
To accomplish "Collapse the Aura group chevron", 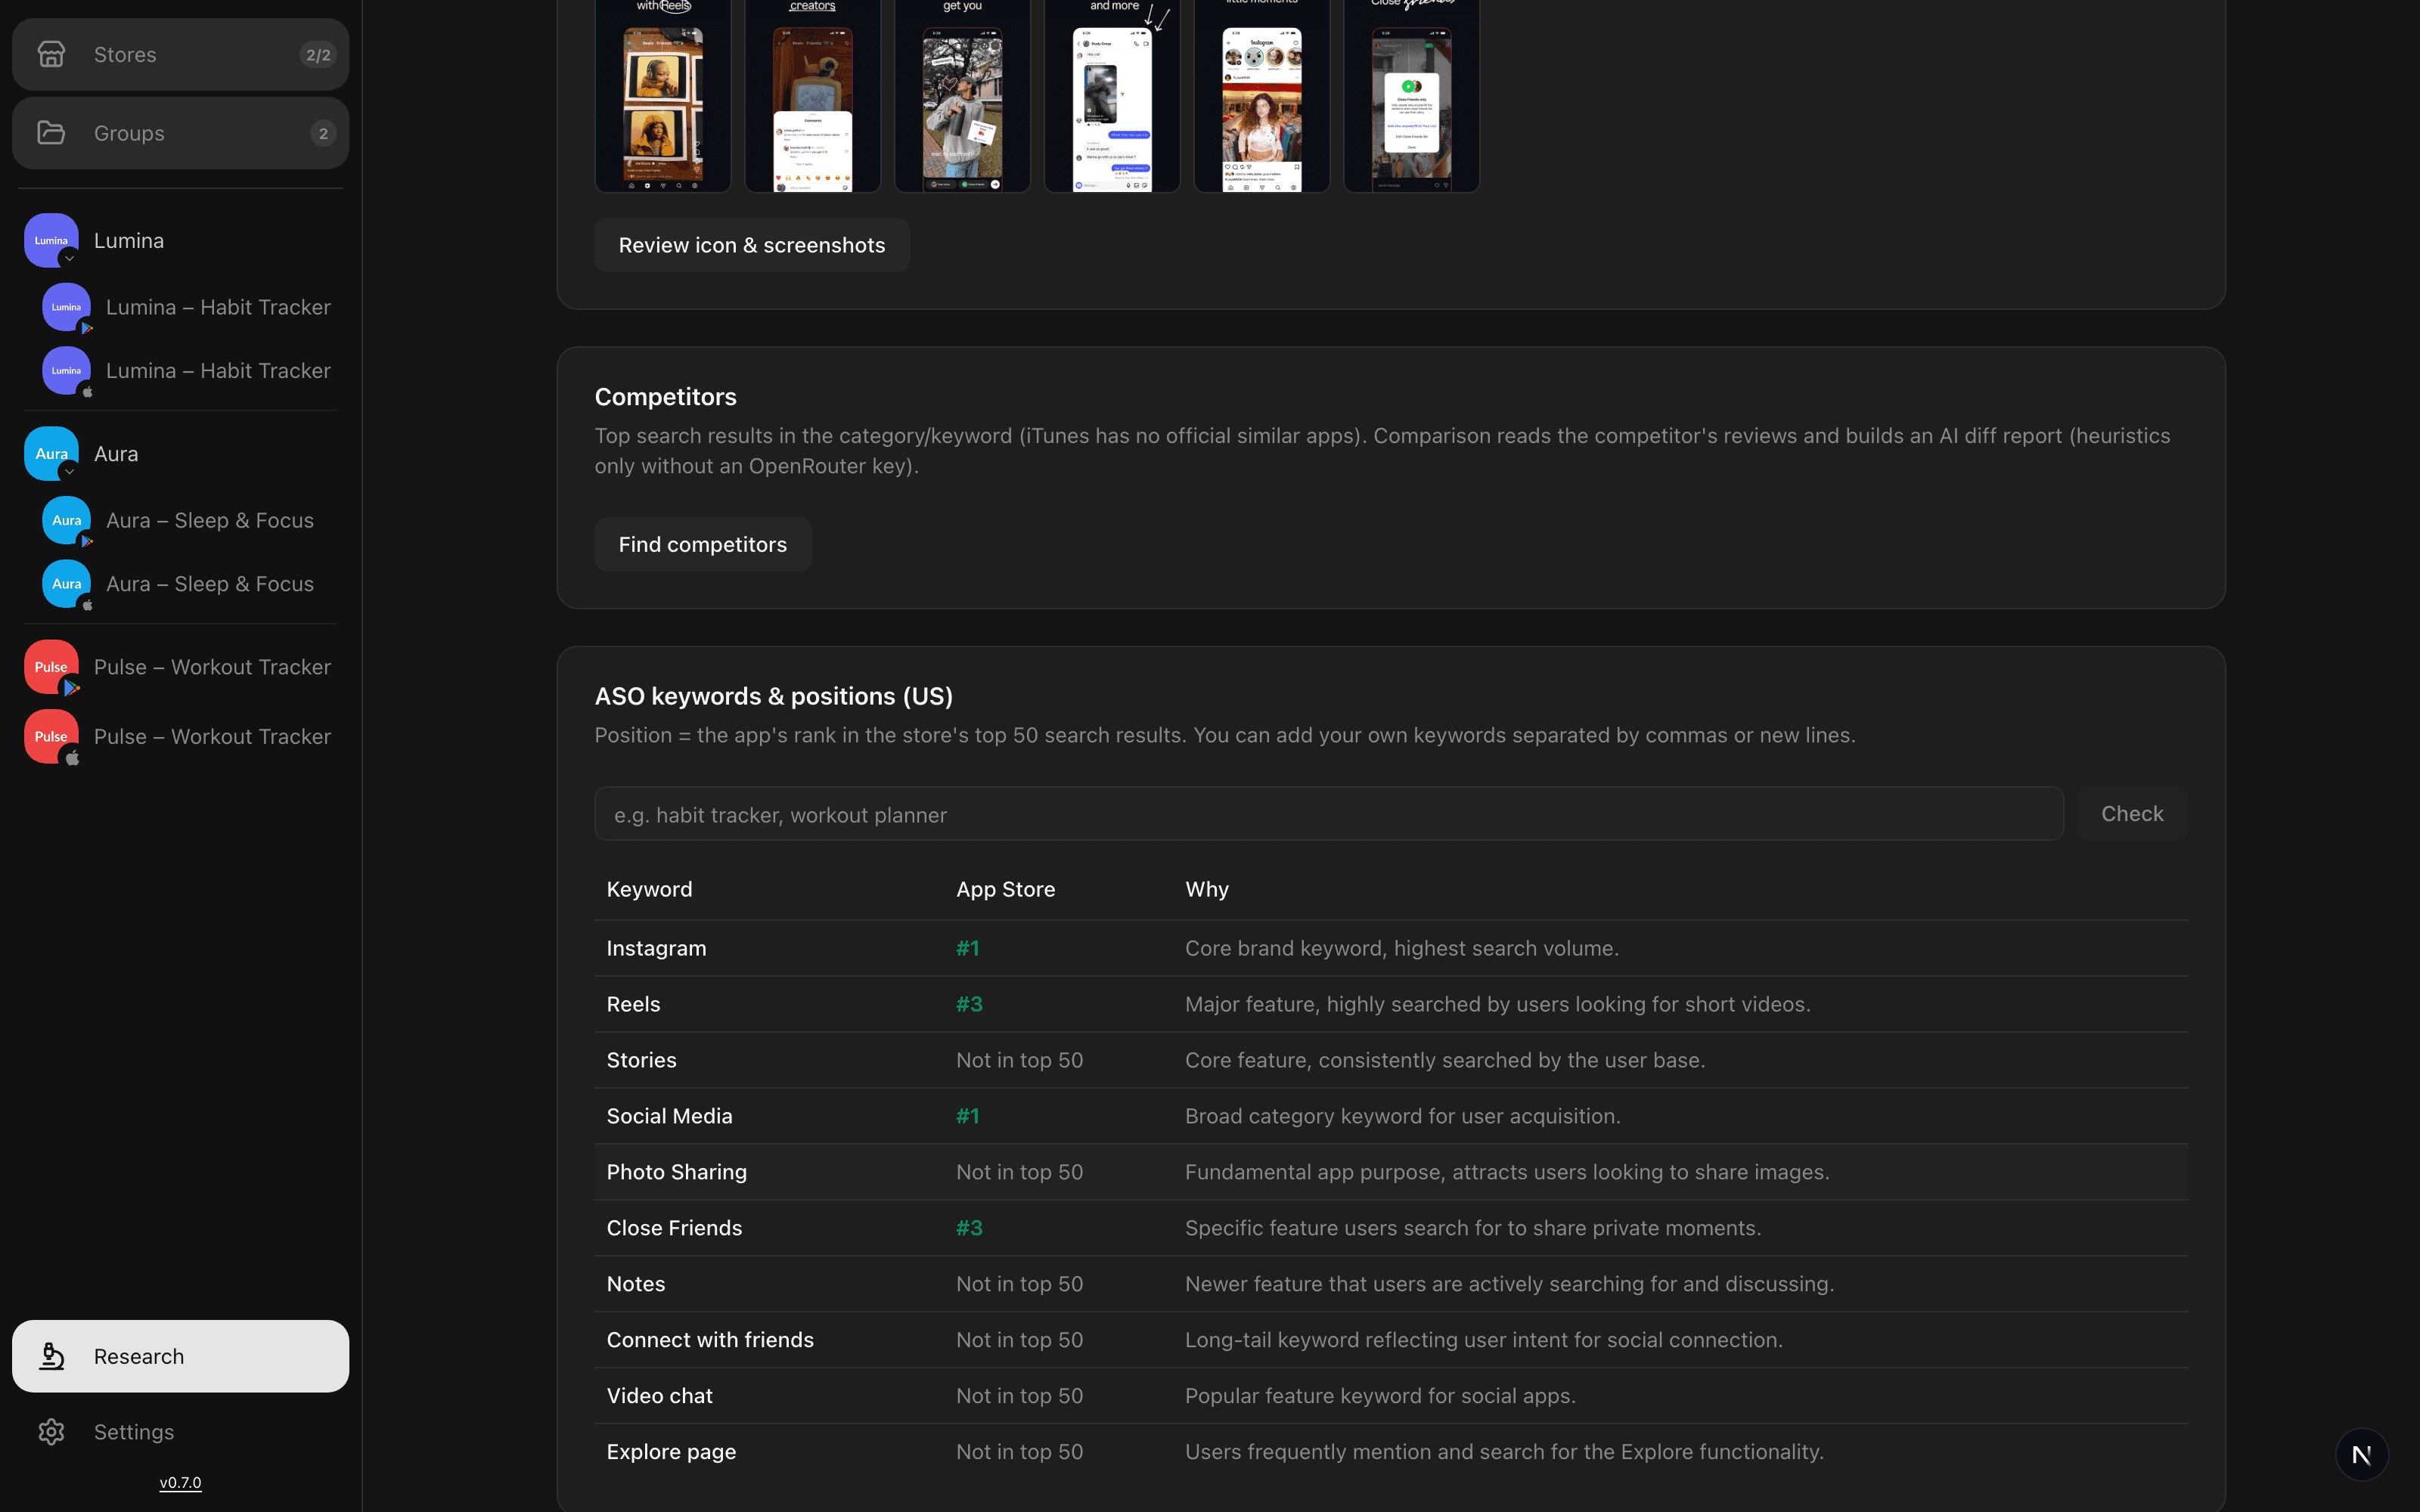I will 69,471.
